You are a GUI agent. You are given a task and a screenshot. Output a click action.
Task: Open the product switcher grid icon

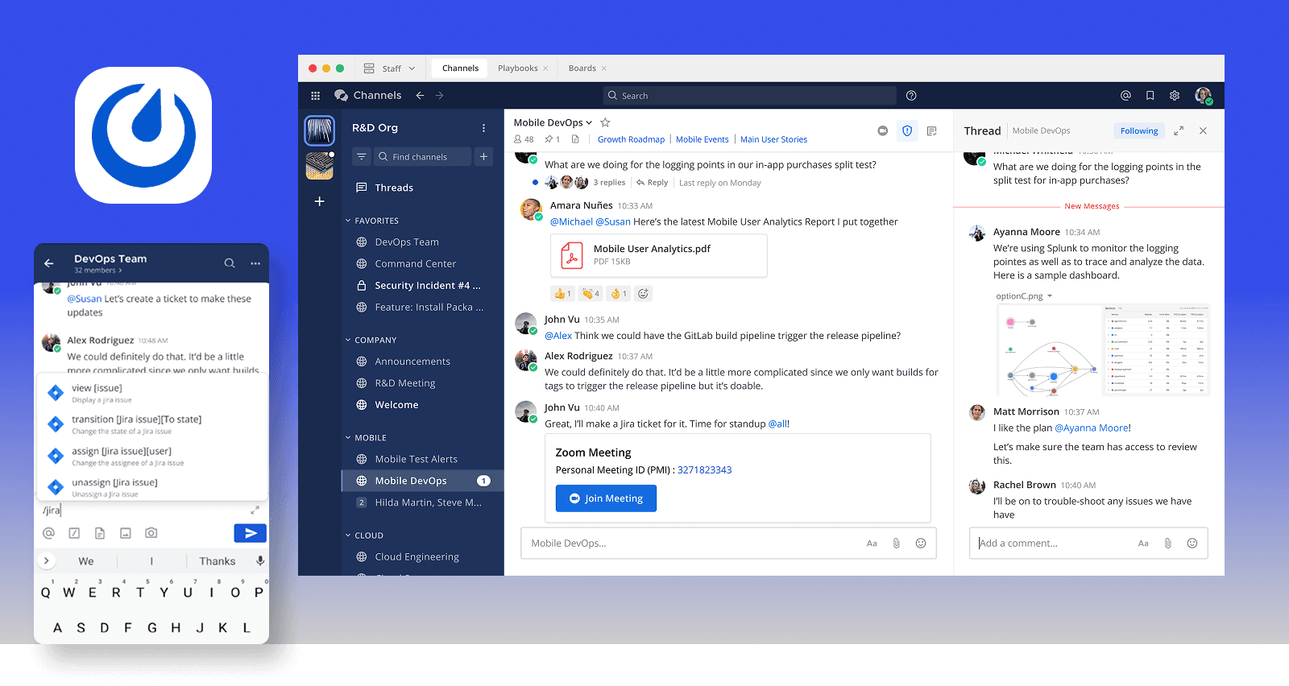(315, 96)
